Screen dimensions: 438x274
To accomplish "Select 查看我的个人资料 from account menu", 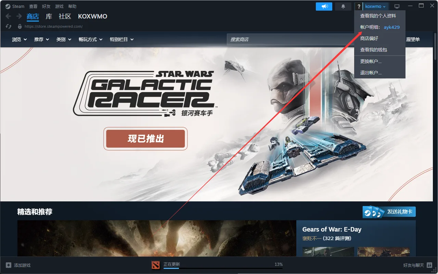I will point(380,16).
